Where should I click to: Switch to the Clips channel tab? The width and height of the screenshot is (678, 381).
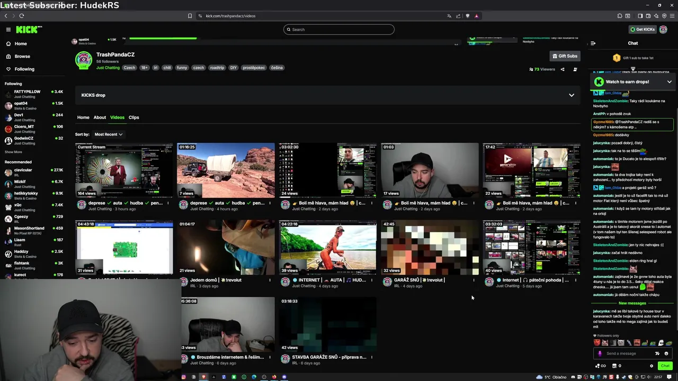point(133,117)
